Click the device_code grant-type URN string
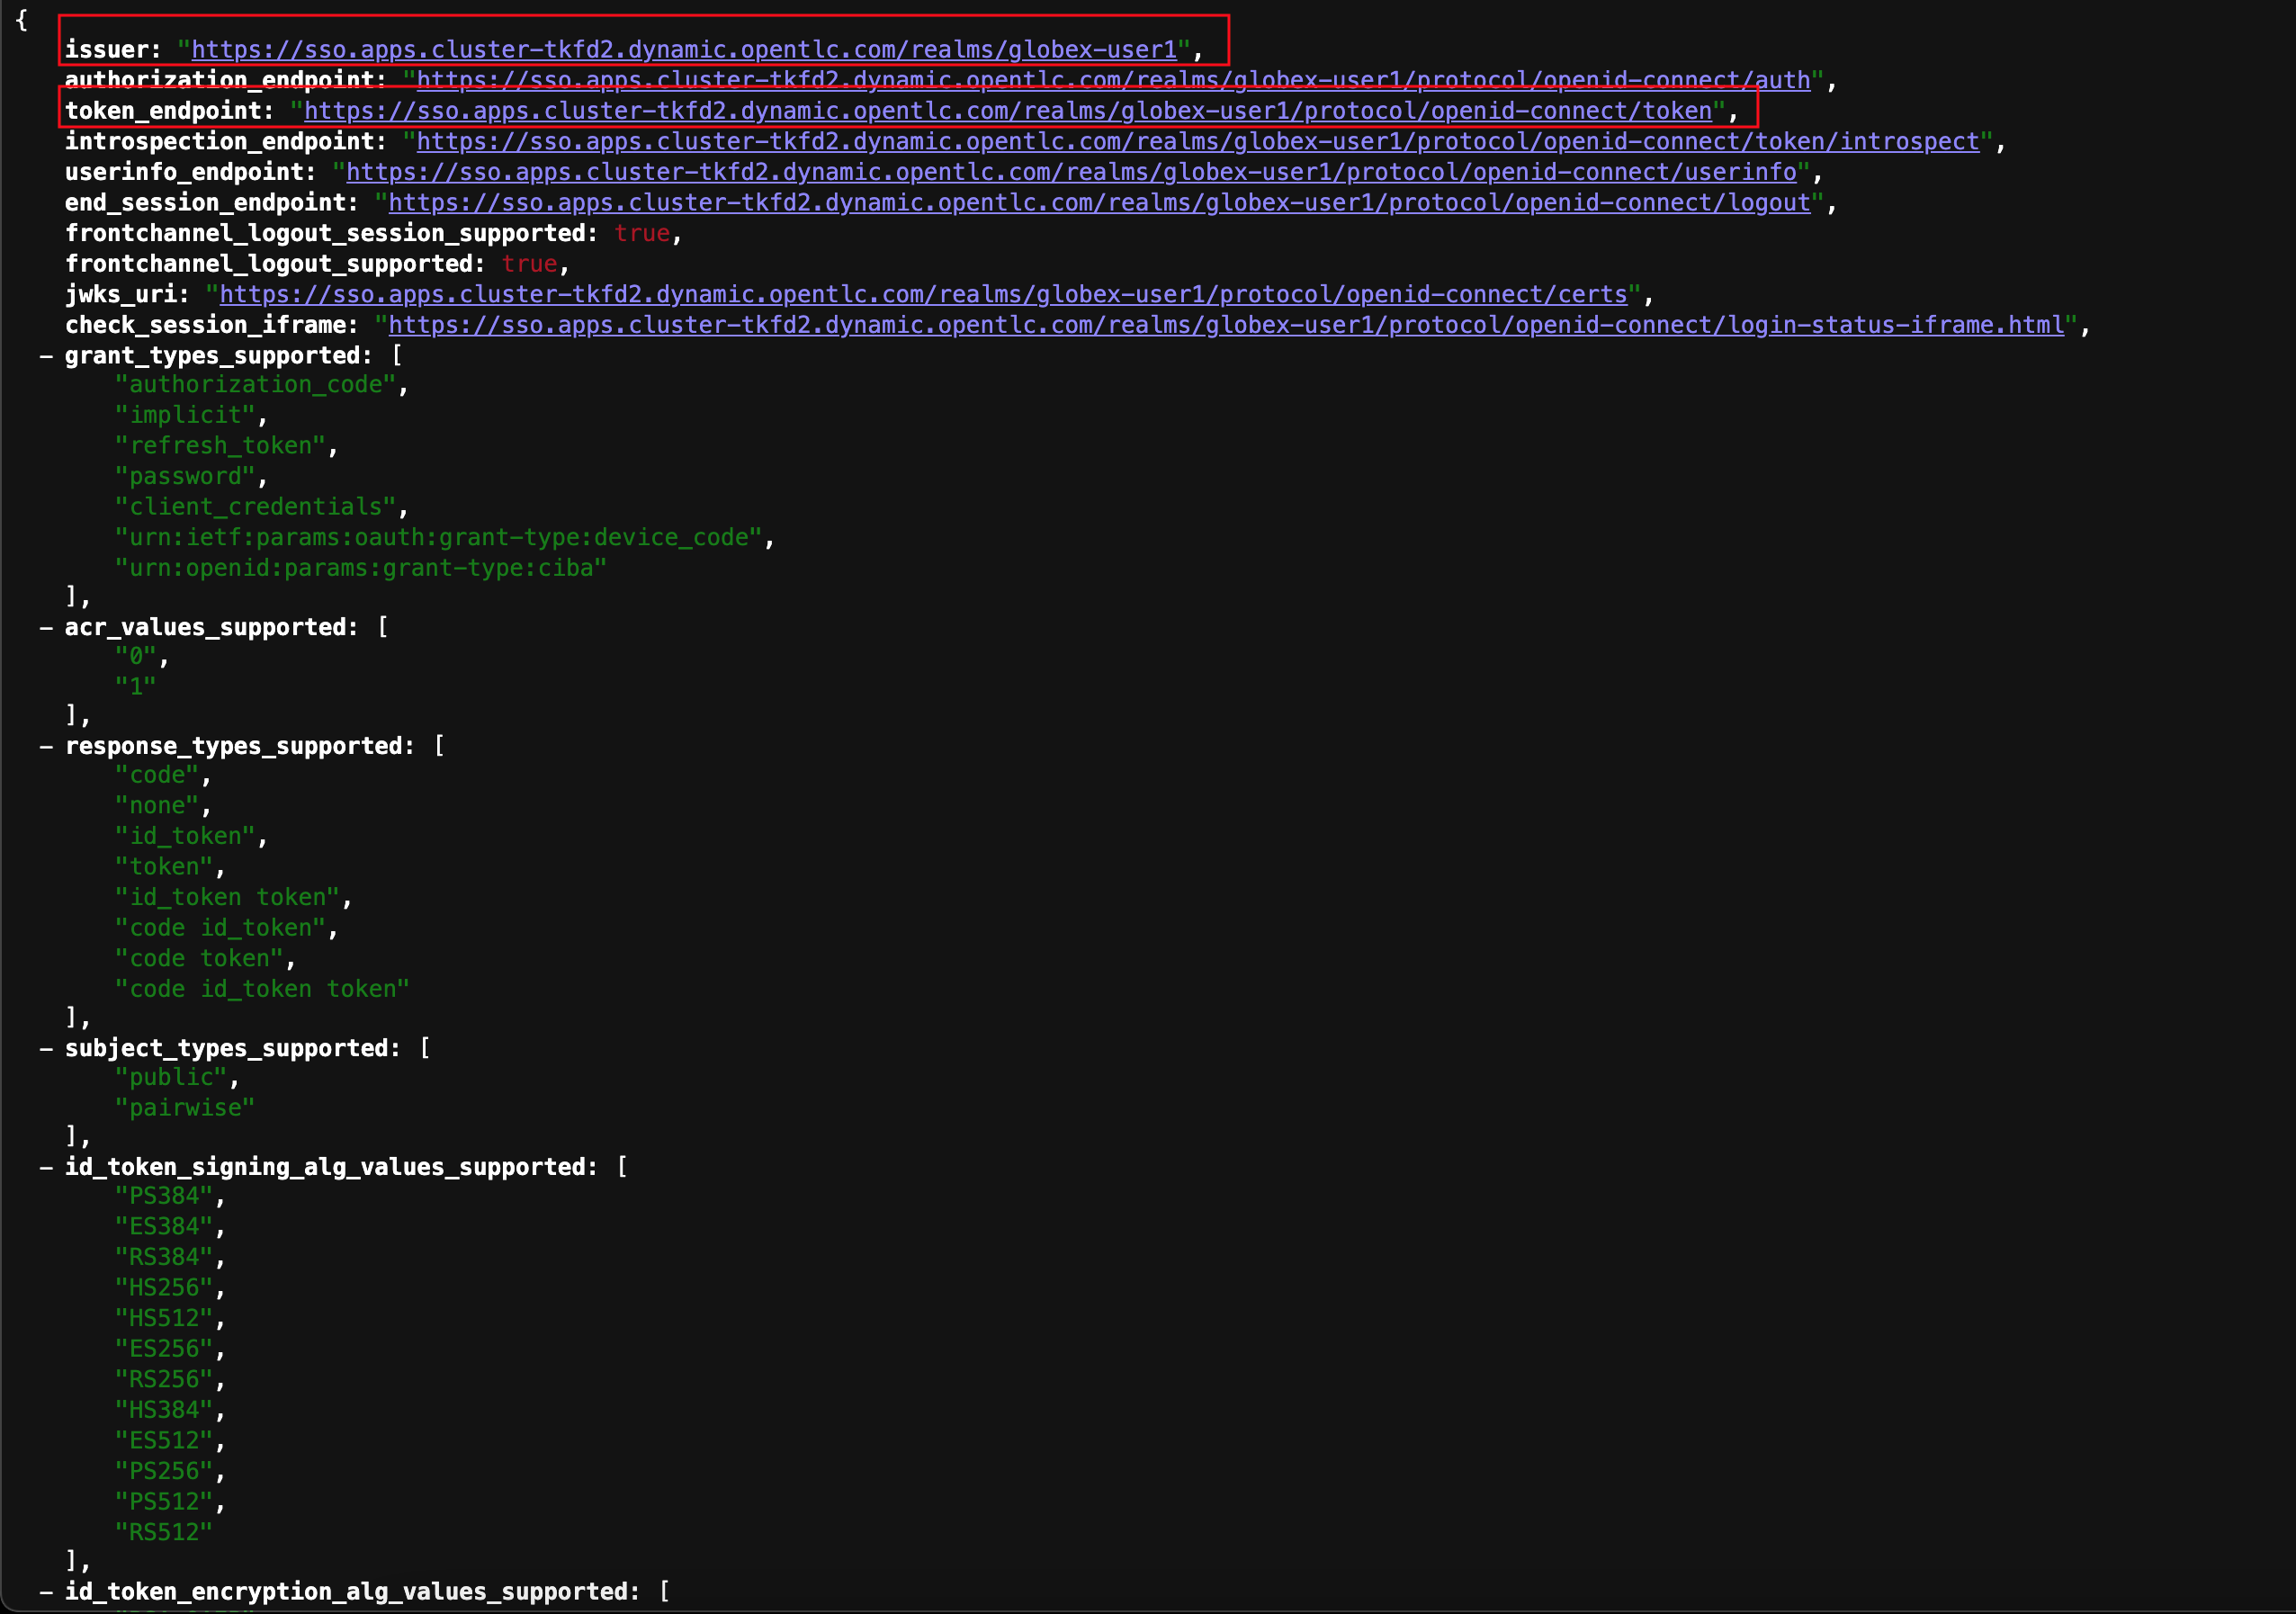 pos(438,538)
